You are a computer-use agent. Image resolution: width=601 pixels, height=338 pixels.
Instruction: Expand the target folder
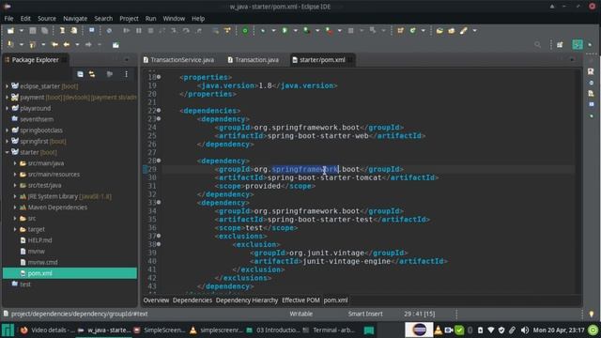pos(15,229)
